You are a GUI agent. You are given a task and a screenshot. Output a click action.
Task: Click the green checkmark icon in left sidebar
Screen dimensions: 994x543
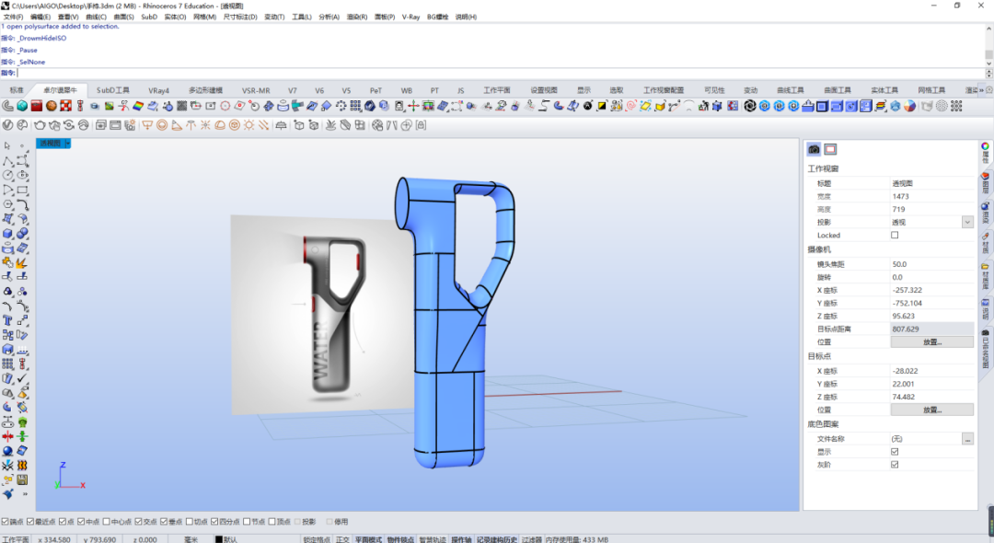(23, 378)
